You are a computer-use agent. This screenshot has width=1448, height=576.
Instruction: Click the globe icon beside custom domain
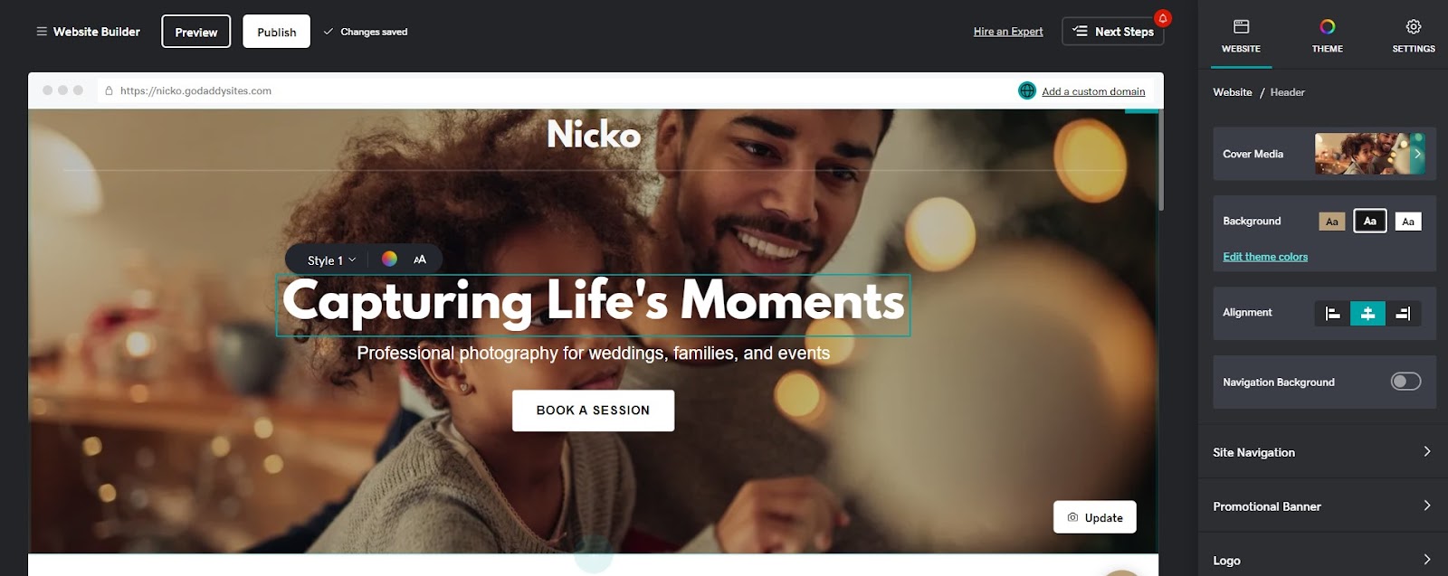click(1027, 90)
